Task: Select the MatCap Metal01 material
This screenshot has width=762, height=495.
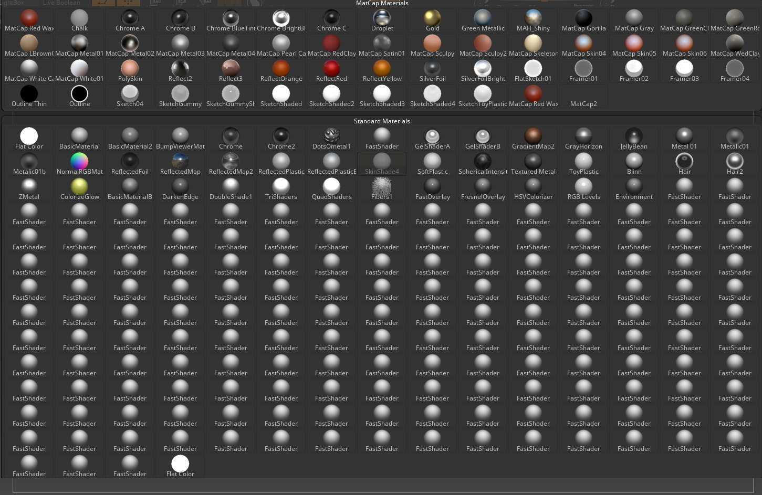Action: pyautogui.click(x=79, y=46)
